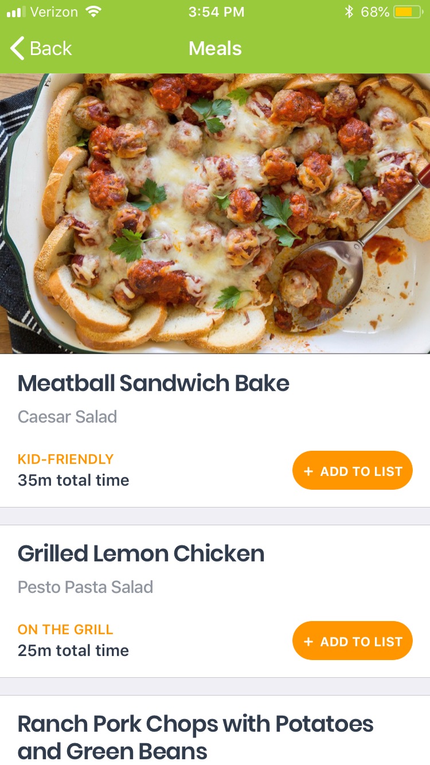Screen dimensions: 430x765
Task: Open the Meatball Sandwich Bake recipe title
Action: pos(153,383)
